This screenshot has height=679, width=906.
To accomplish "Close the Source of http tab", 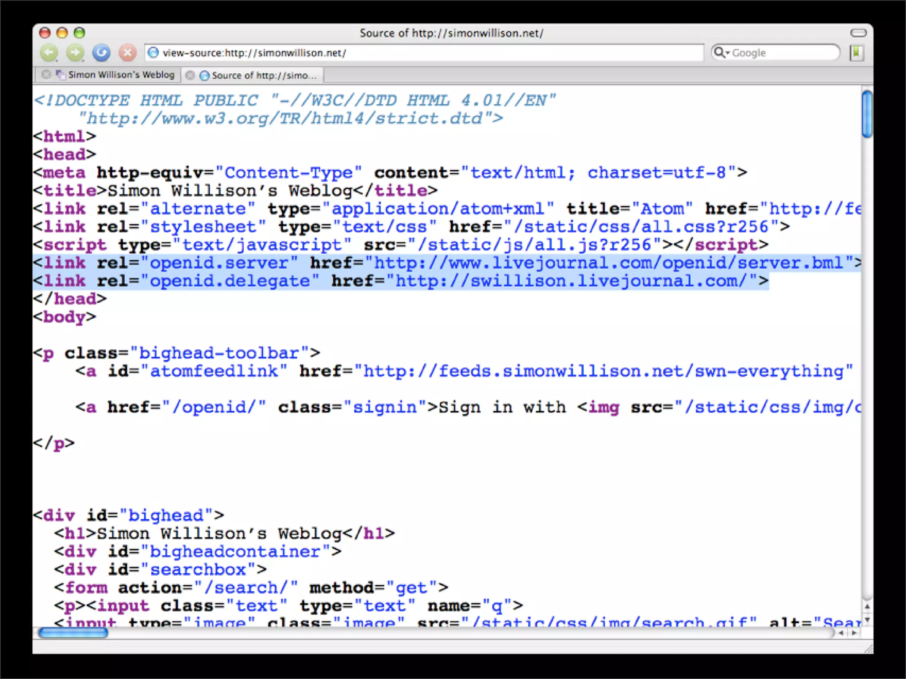I will click(190, 76).
